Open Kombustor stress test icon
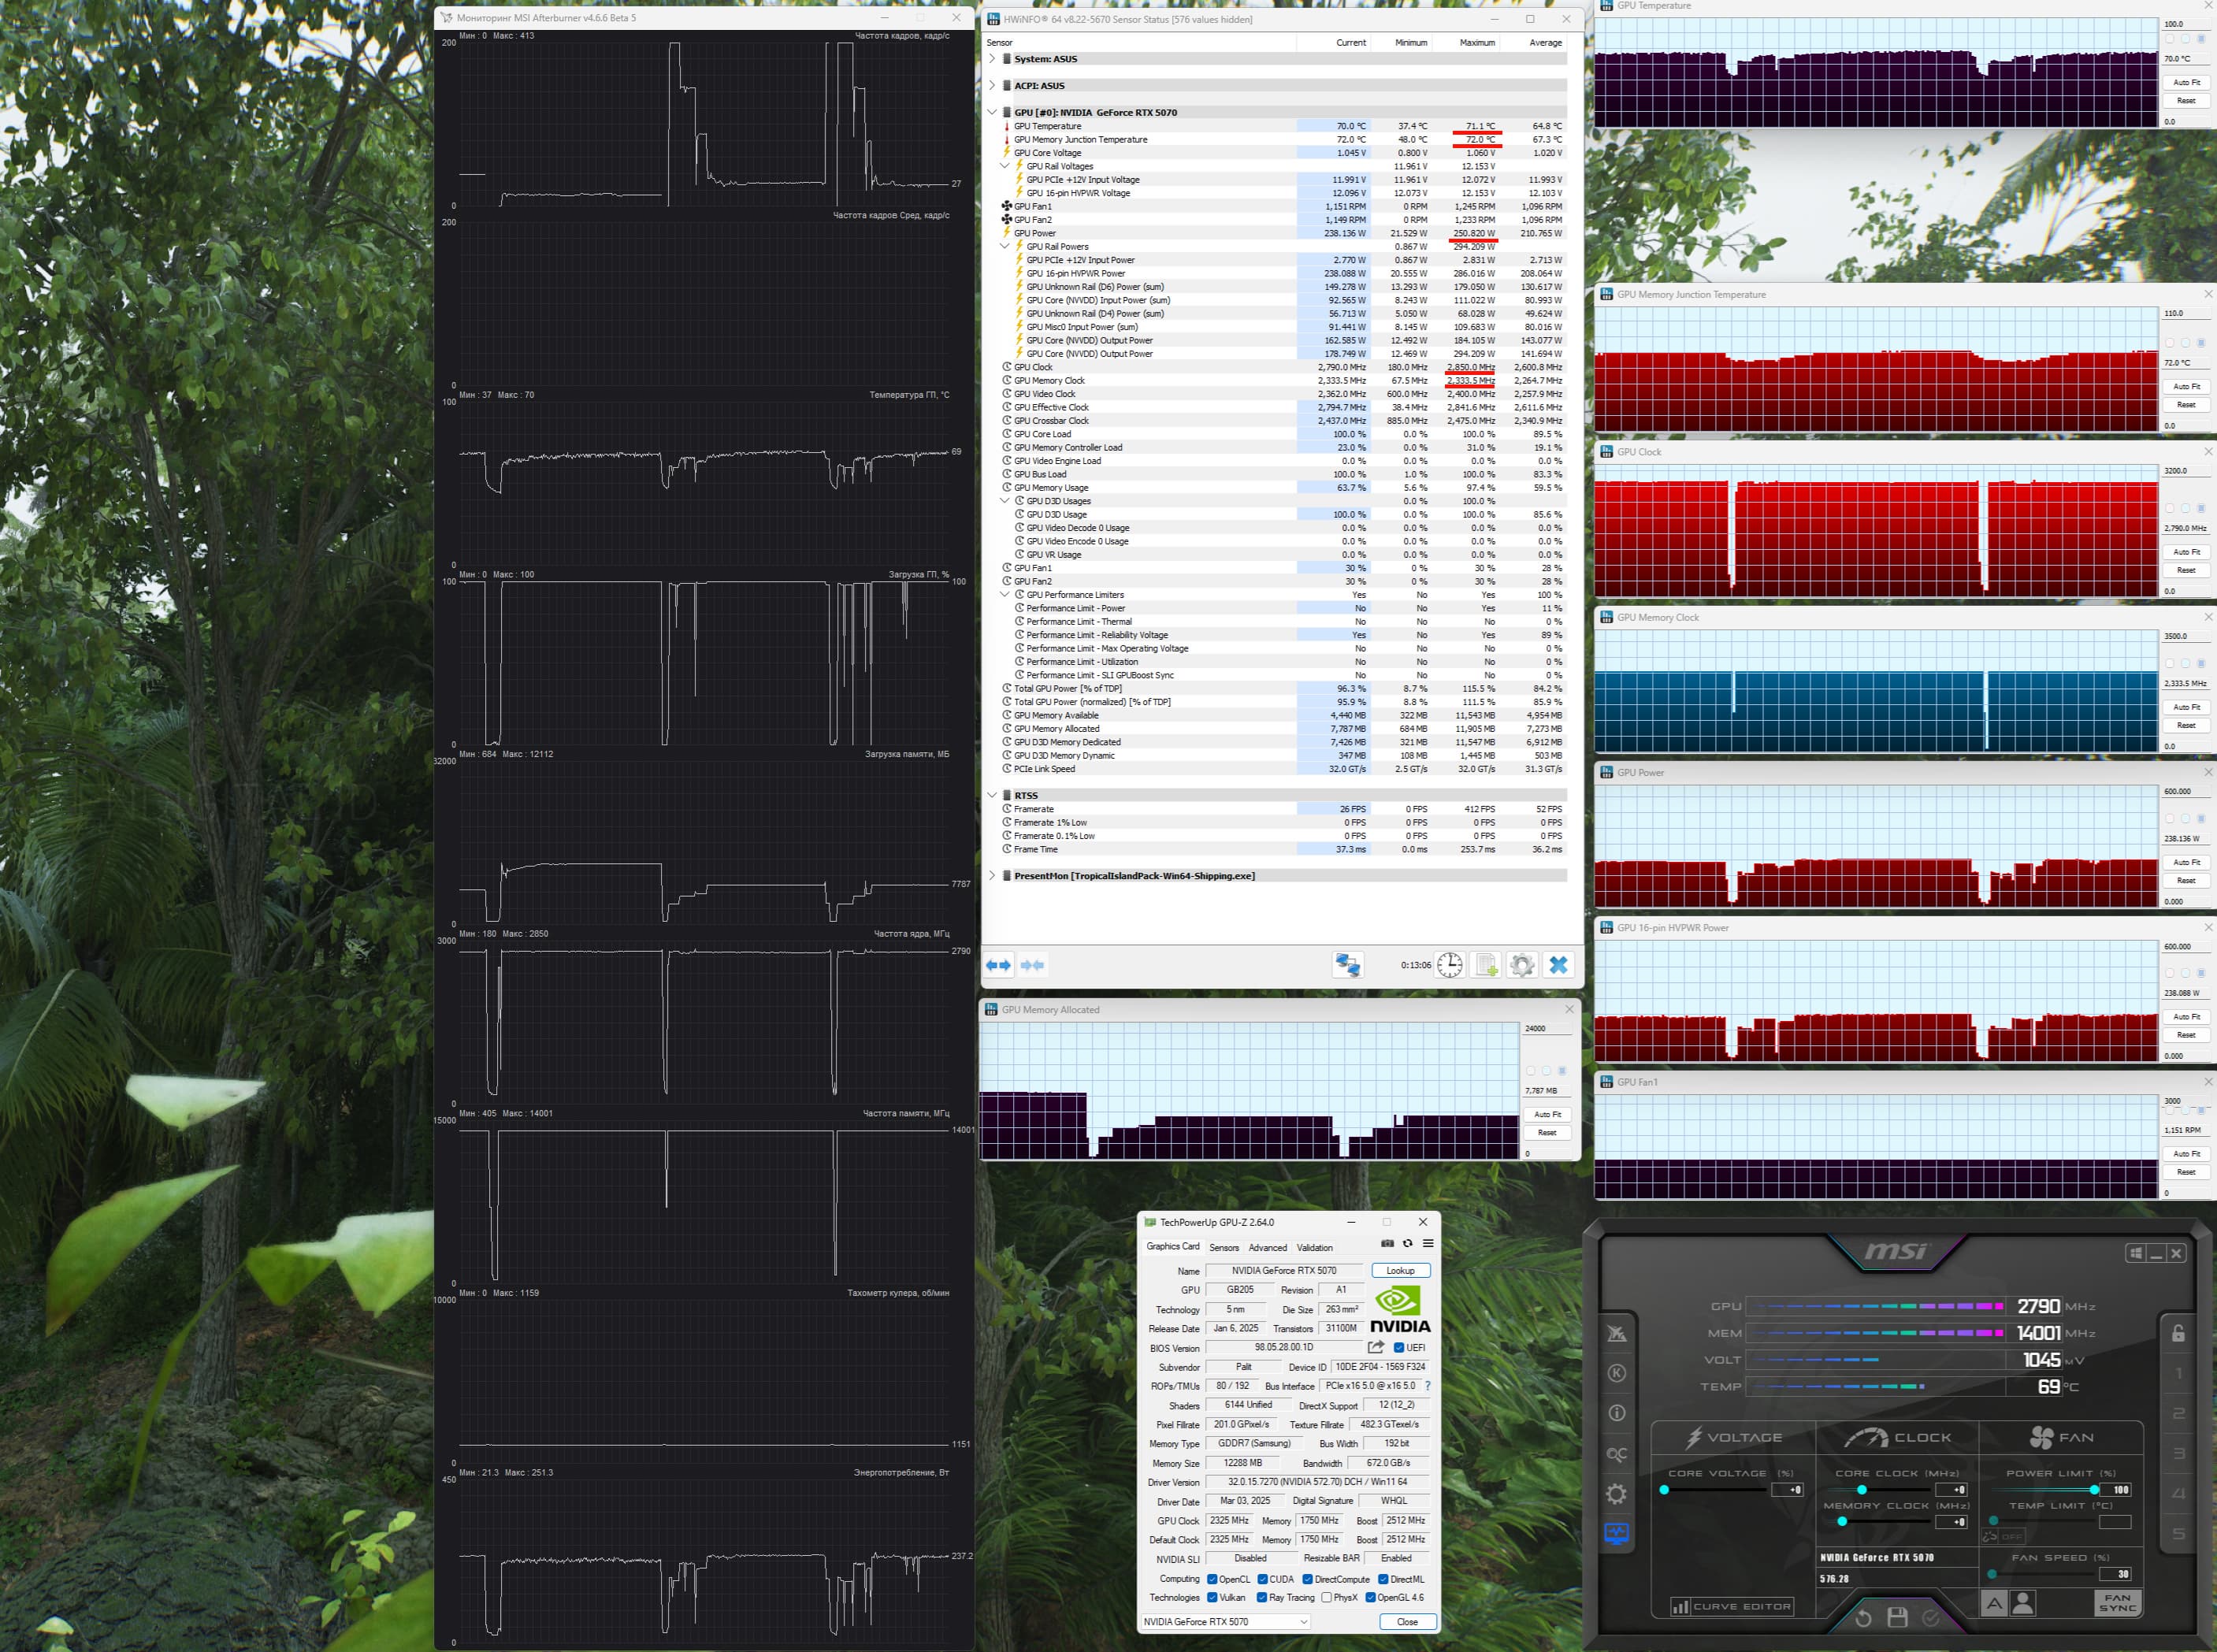The width and height of the screenshot is (2217, 1652). click(x=1616, y=1373)
